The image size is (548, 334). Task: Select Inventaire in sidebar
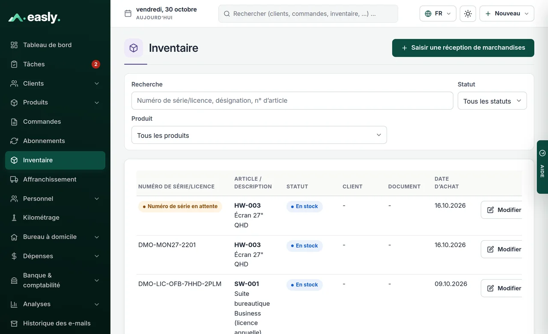pos(55,160)
